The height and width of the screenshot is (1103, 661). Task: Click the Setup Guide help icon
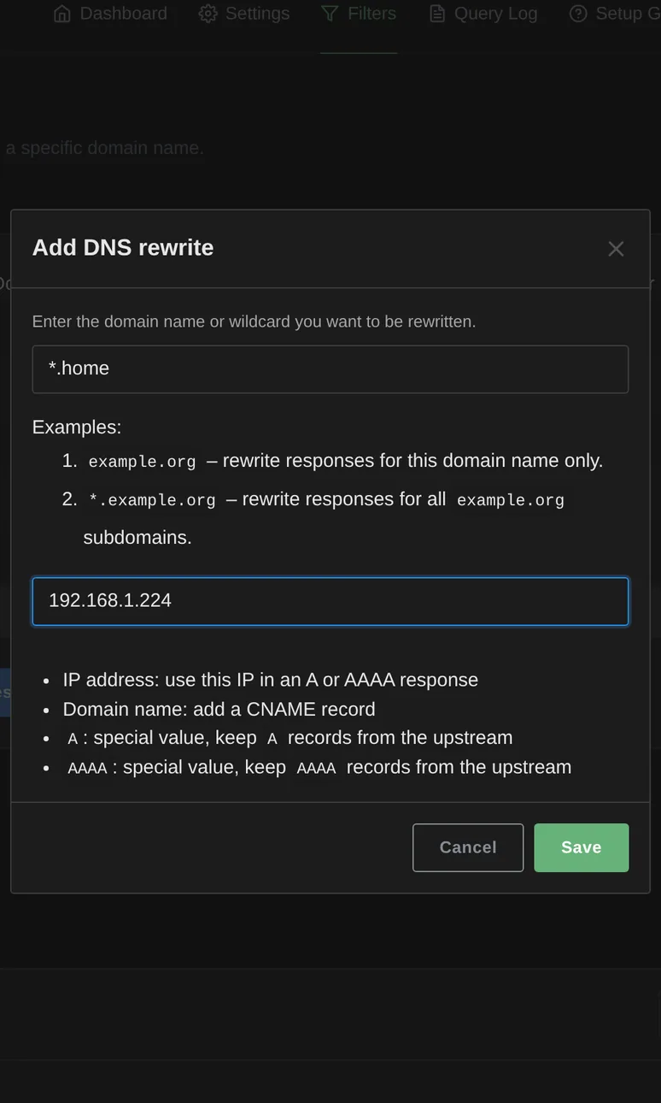[x=578, y=14]
